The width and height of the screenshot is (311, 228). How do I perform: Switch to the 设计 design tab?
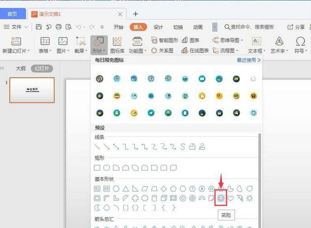(x=158, y=27)
